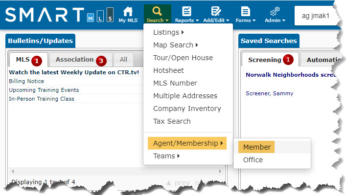Open the Screening saved searches tab

tap(270, 60)
